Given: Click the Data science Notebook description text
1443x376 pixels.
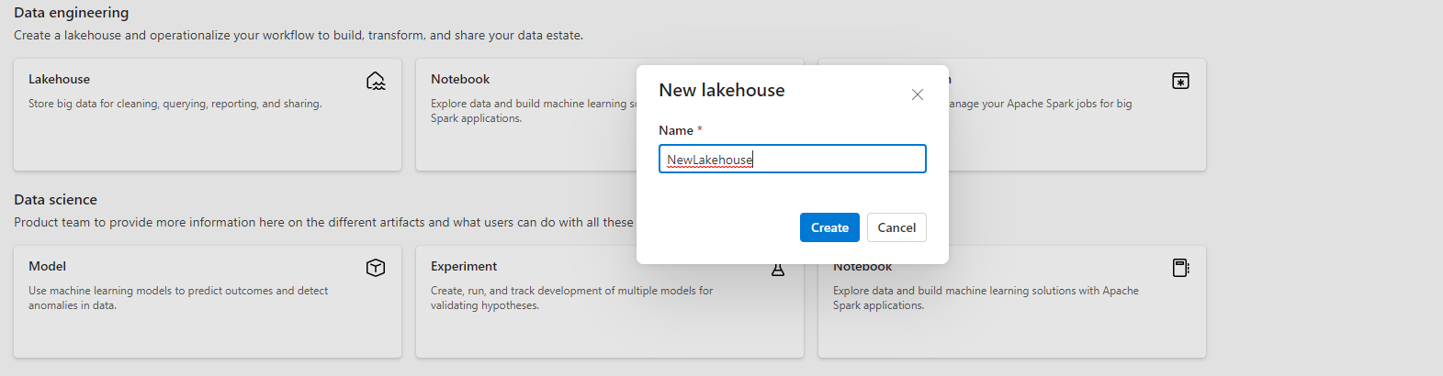Looking at the screenshot, I should tap(986, 297).
